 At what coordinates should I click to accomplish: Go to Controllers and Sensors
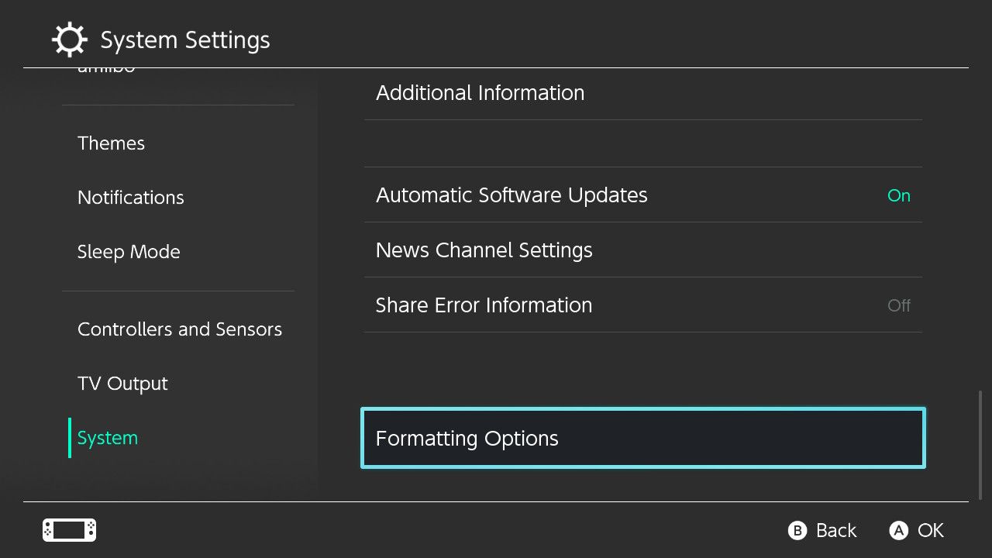pyautogui.click(x=180, y=329)
